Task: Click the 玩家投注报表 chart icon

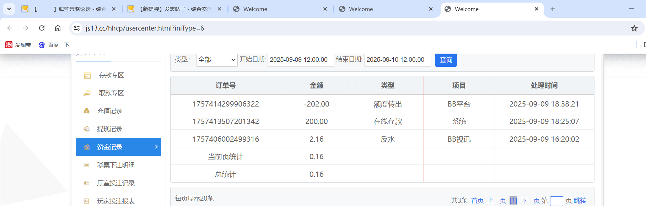Action: [x=86, y=201]
